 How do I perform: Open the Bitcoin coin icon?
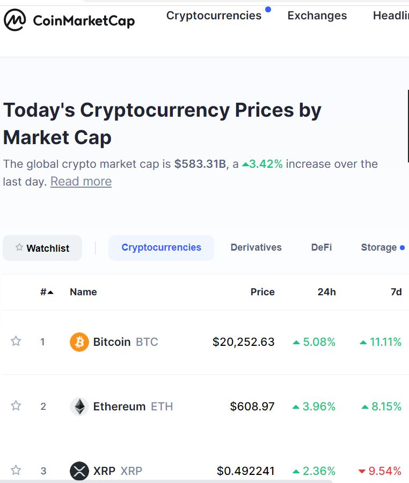coord(79,342)
